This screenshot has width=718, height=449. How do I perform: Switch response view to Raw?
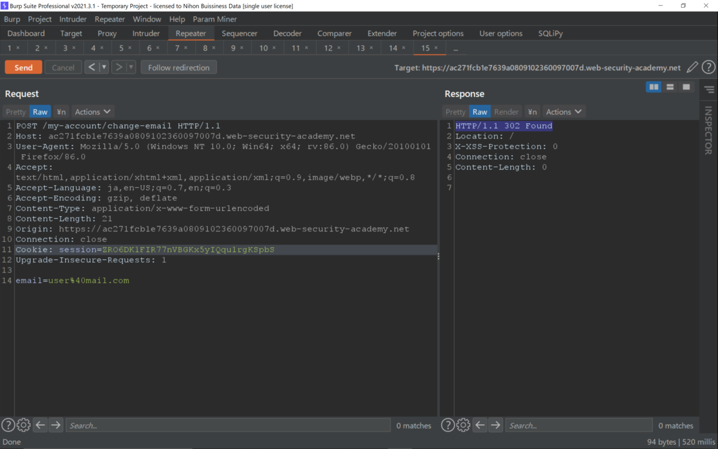click(480, 112)
